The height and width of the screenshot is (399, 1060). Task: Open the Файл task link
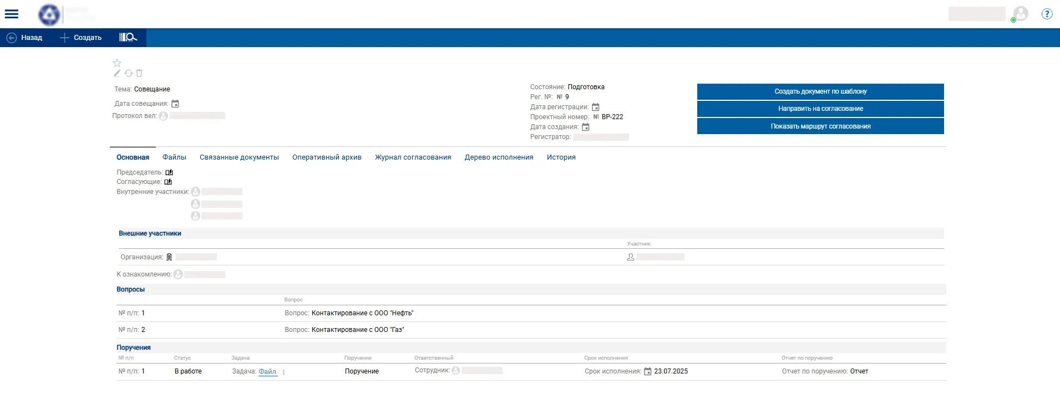pyautogui.click(x=267, y=371)
